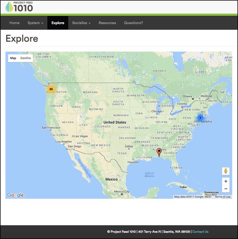Click the ONTARIO province label
Screen dimensions: 238x239
coord(159,71)
